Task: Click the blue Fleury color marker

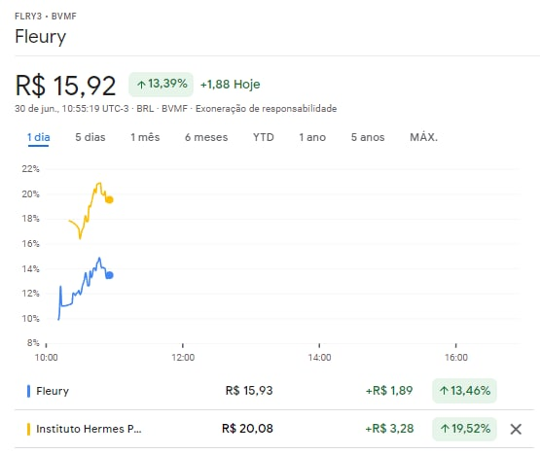Action: point(28,391)
